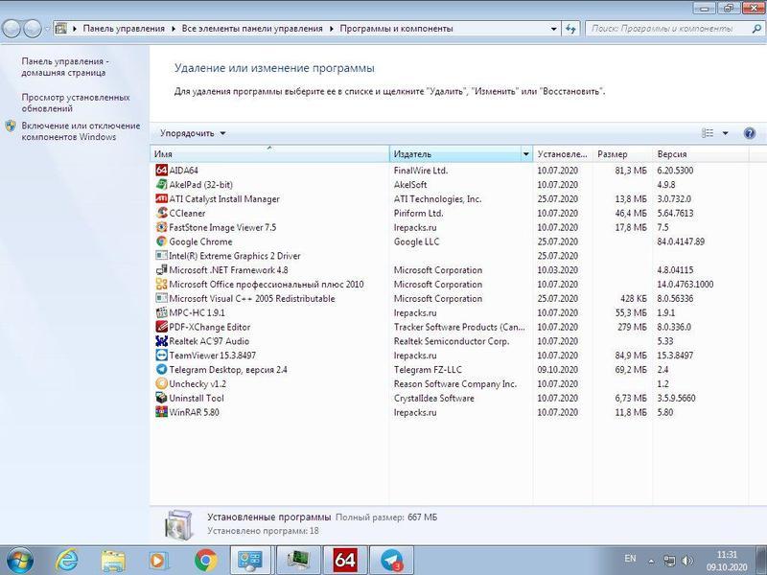Click the PDF-XChange Editor icon
This screenshot has height=575, width=767.
coord(161,327)
